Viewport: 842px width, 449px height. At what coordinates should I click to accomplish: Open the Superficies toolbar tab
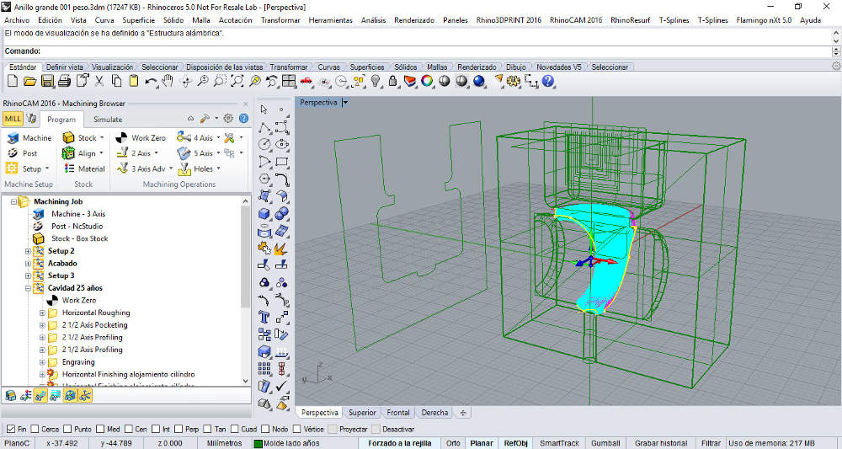click(367, 67)
